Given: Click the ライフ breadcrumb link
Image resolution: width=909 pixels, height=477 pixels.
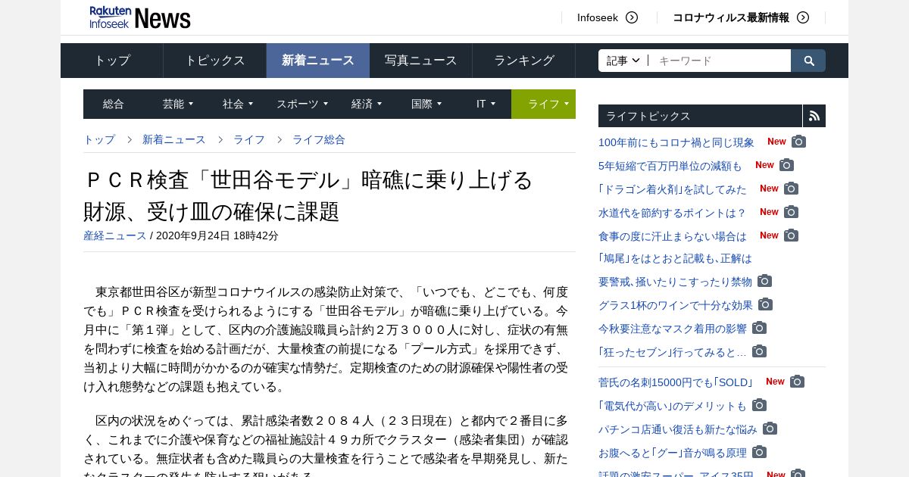Looking at the screenshot, I should [x=249, y=139].
